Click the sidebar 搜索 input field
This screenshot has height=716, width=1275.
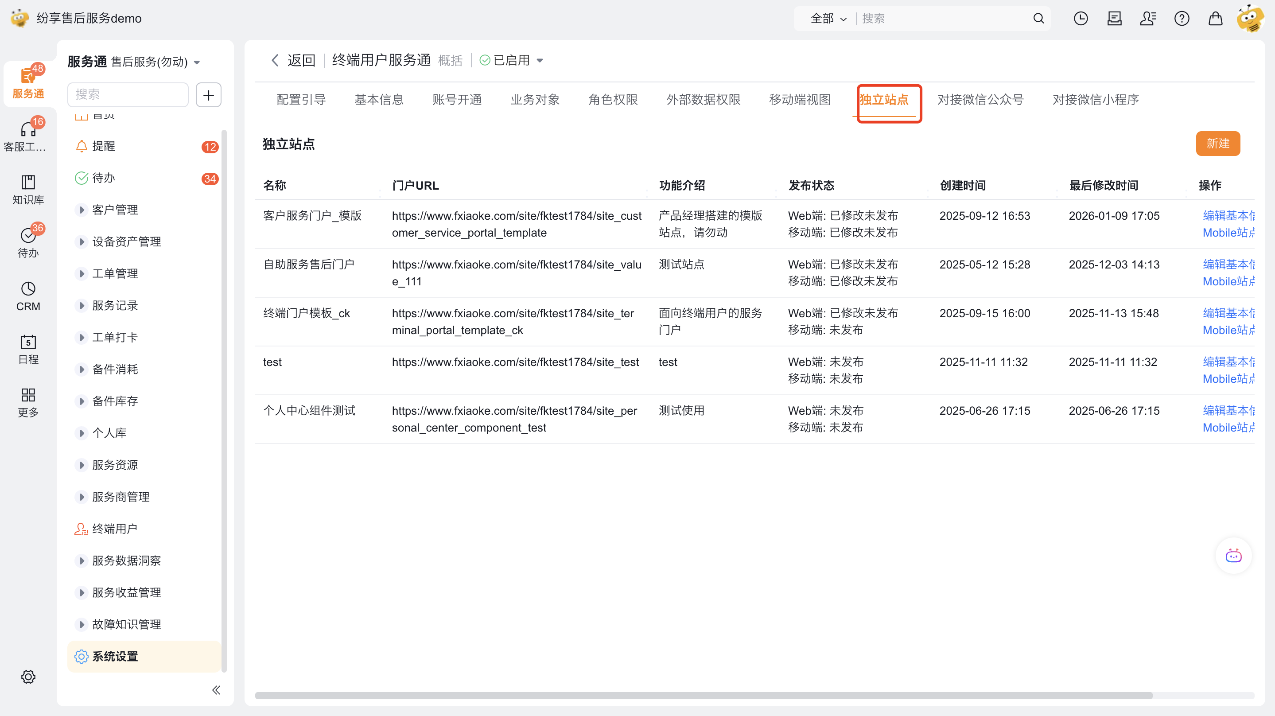click(128, 94)
